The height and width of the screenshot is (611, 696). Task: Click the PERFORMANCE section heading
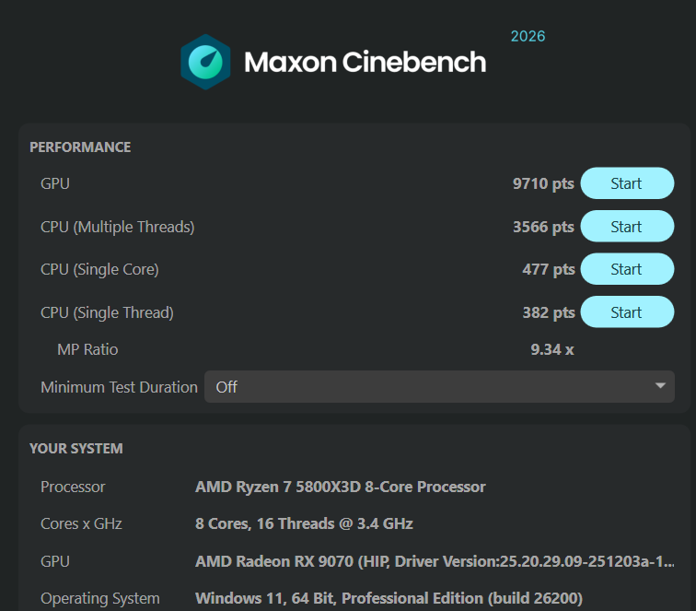point(80,147)
